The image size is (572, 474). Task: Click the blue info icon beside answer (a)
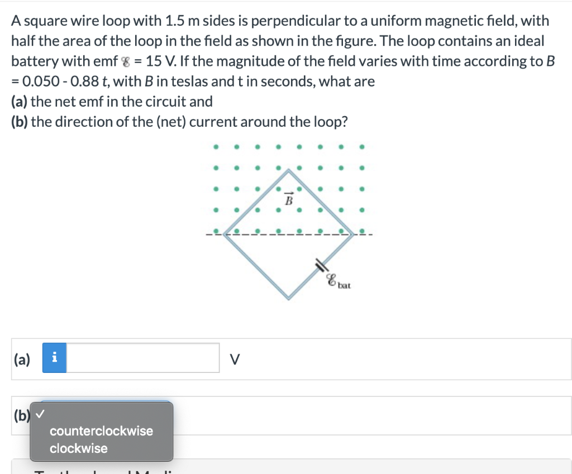coord(54,358)
